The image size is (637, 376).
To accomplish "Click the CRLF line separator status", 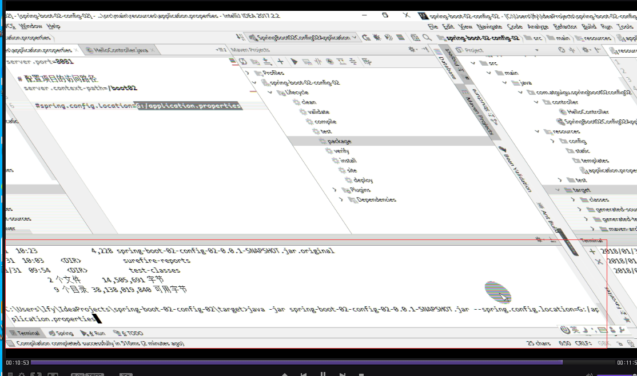I will pyautogui.click(x=583, y=343).
